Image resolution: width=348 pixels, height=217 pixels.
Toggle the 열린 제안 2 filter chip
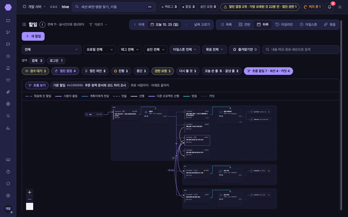pos(95,71)
